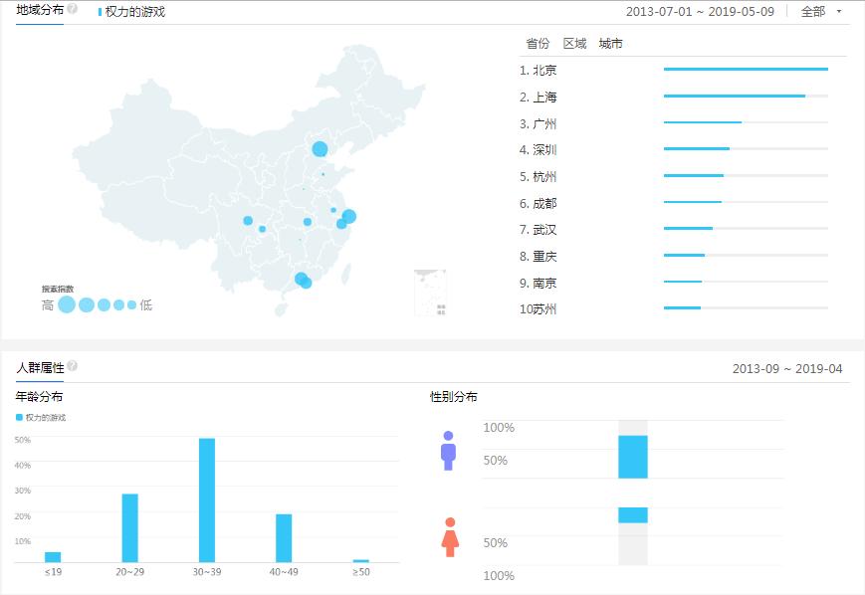865x595 pixels.
Task: Click South China Sea inset map
Action: pyautogui.click(x=430, y=293)
